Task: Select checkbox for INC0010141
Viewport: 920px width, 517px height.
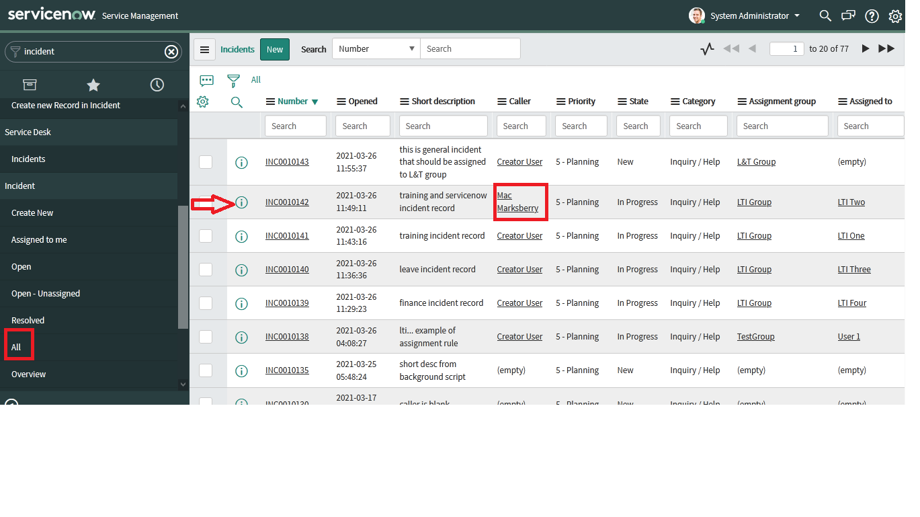Action: point(206,235)
